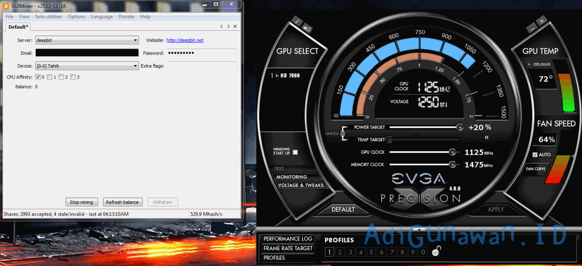Select profile slot 7
Screen dimensions: 582x266
[392, 252]
